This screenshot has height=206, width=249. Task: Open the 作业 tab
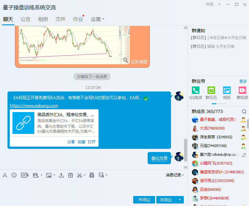78,19
